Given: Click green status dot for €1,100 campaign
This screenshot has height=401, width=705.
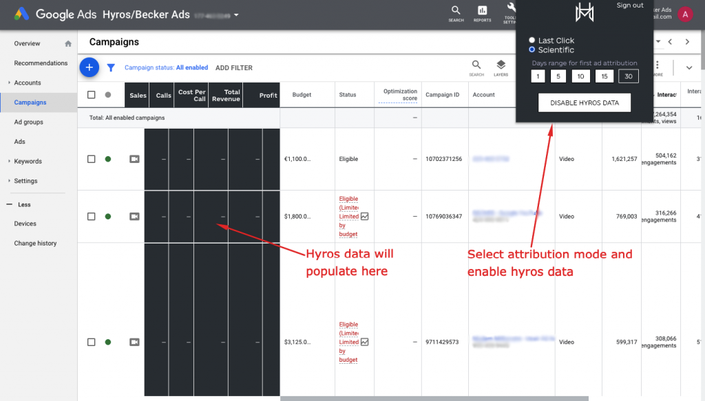Looking at the screenshot, I should tap(108, 159).
